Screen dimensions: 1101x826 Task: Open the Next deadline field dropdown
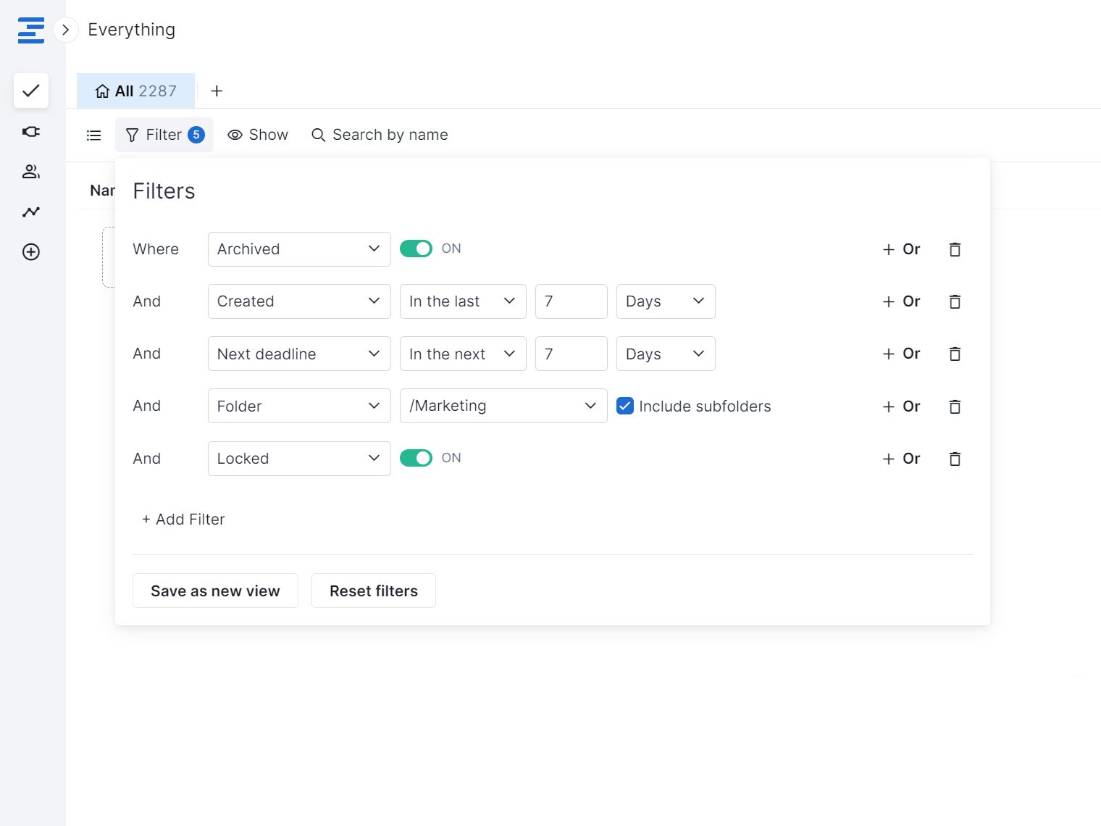[x=298, y=354]
